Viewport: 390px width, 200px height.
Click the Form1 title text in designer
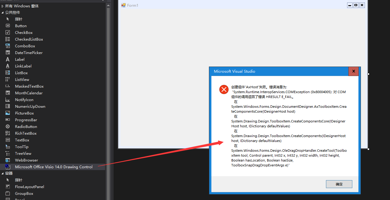(x=133, y=5)
